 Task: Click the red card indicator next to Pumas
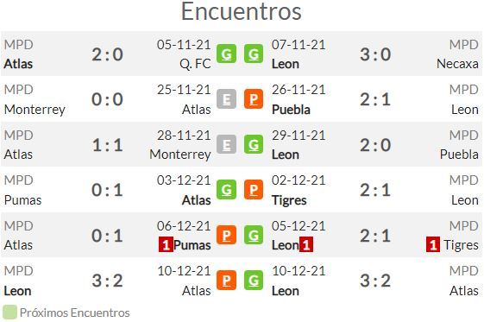click(166, 245)
